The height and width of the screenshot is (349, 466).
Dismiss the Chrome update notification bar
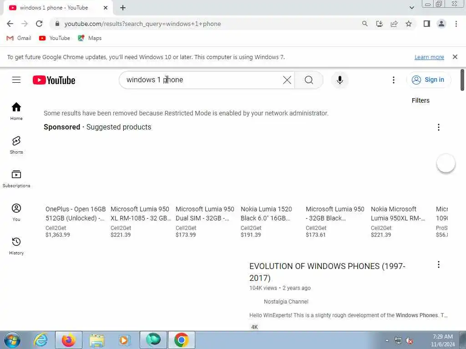point(455,57)
